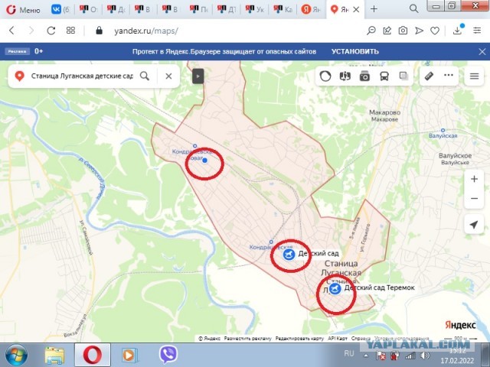Click the Станица Луганская town label

(x=341, y=268)
